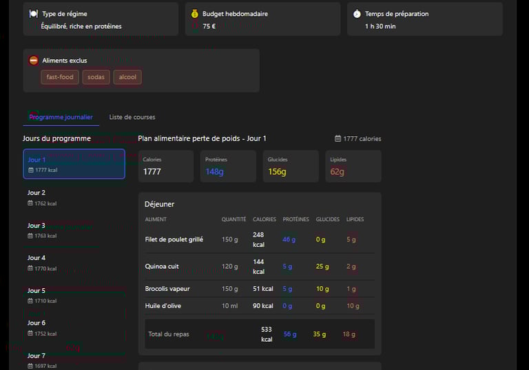Choose Jour 3 from the day list

[74, 230]
